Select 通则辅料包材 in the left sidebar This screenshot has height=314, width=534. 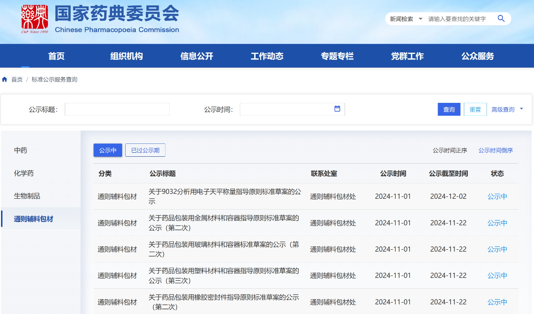tap(34, 219)
